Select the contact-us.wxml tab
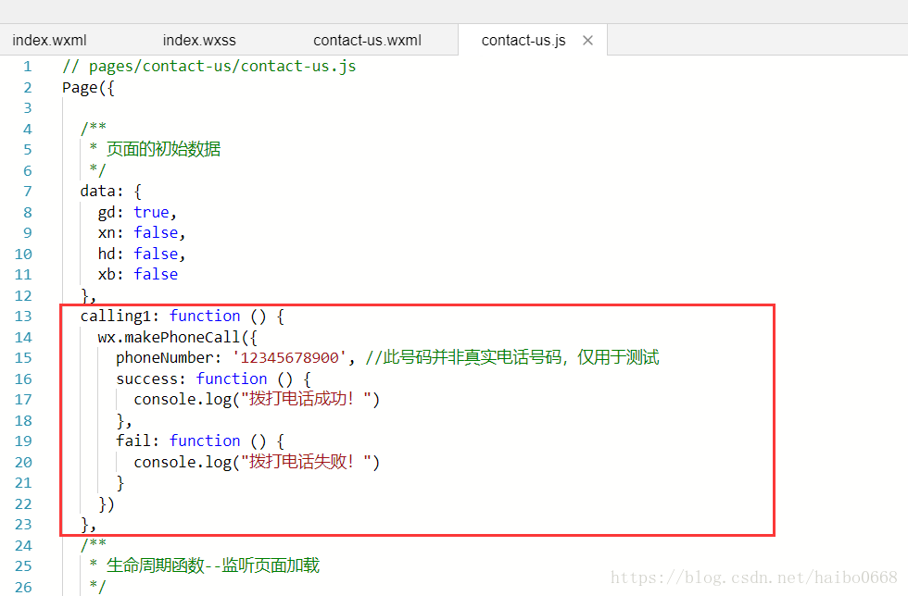The height and width of the screenshot is (596, 908). click(x=367, y=41)
